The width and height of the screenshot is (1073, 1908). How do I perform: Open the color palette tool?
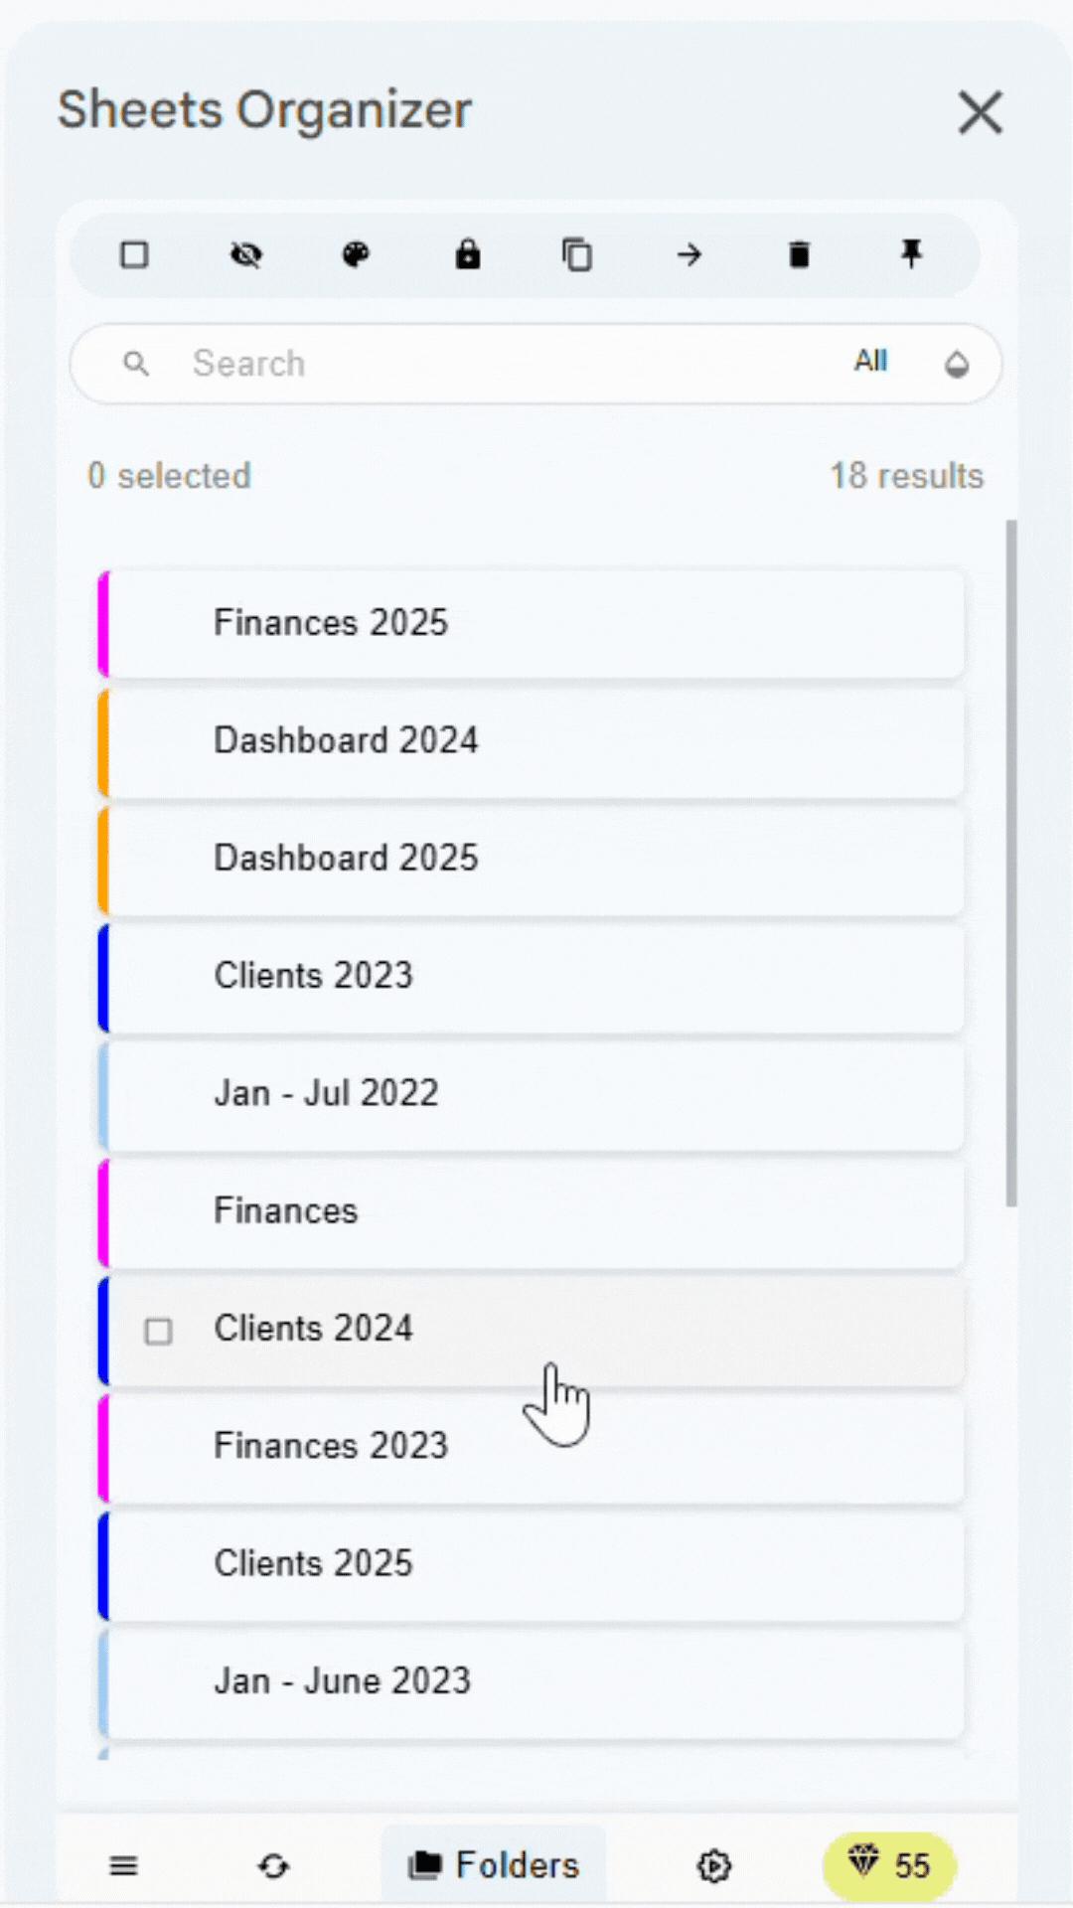tap(356, 255)
